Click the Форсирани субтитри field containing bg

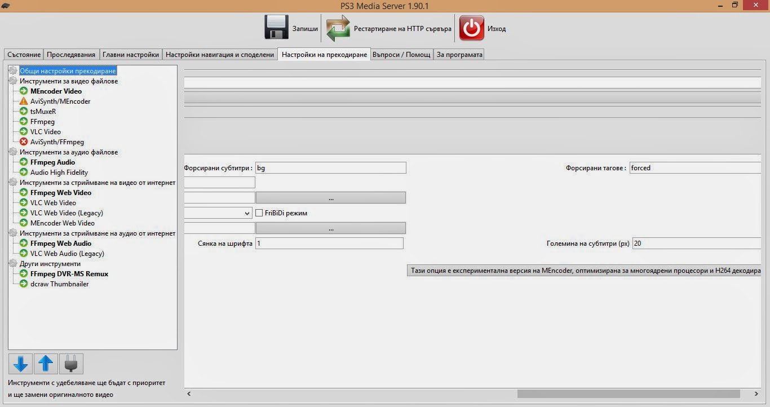coord(331,168)
